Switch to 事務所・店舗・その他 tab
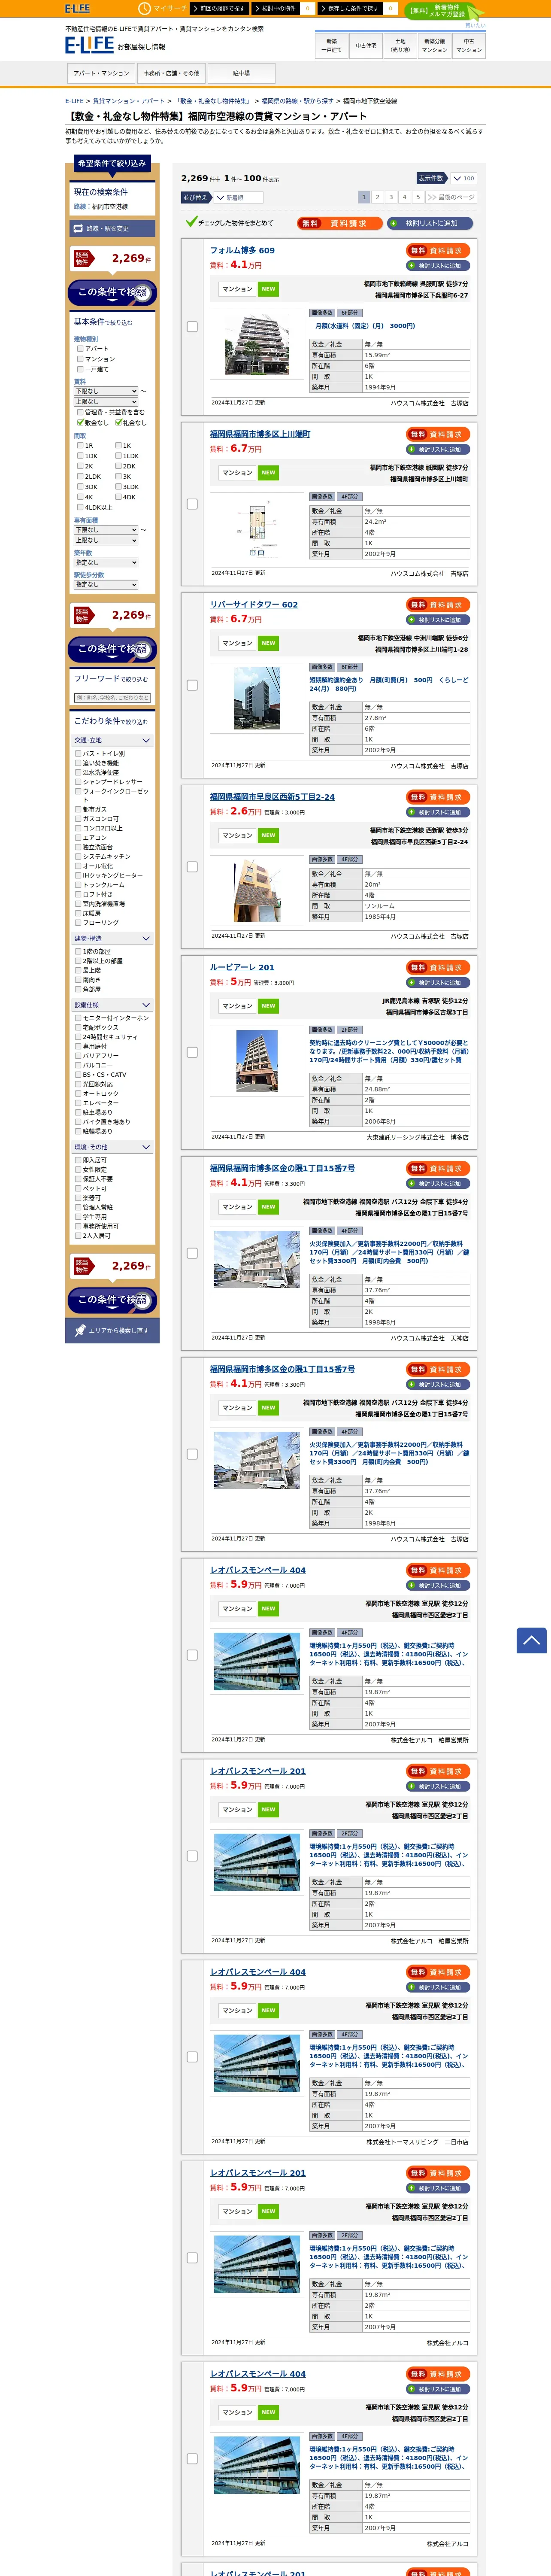551x2576 pixels. point(171,73)
